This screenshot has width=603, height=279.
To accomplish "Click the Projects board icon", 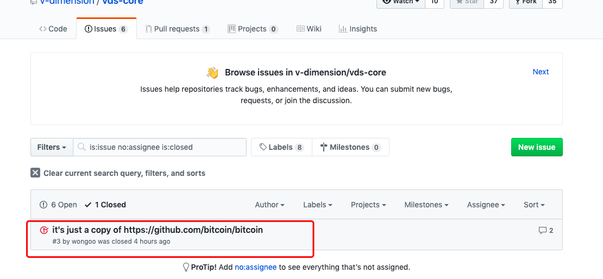I will [x=231, y=29].
